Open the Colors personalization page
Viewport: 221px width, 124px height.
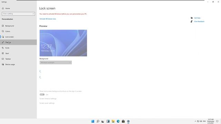click(x=18, y=31)
